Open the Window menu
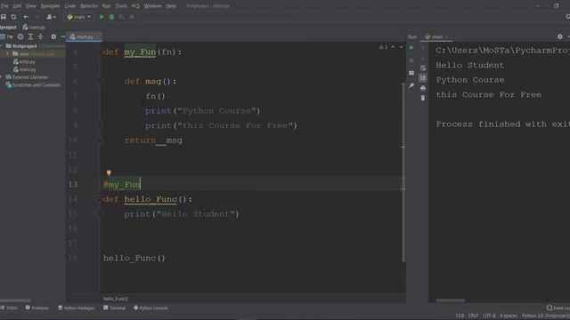 tap(152, 6)
